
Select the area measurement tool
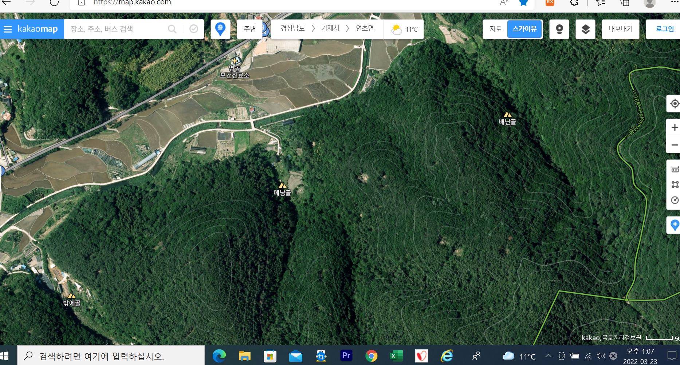(675, 185)
